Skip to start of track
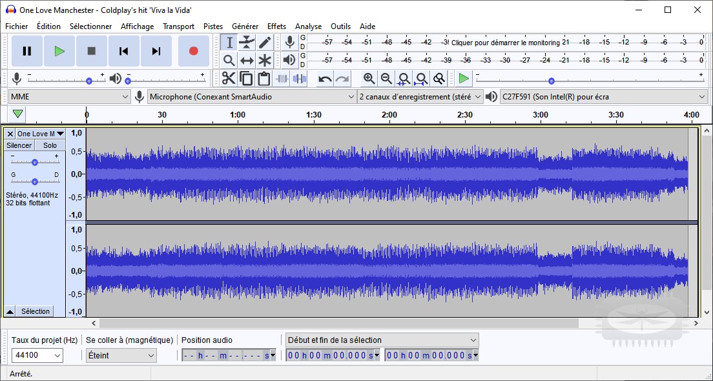Screen dimensions: 713x381 [x=124, y=52]
